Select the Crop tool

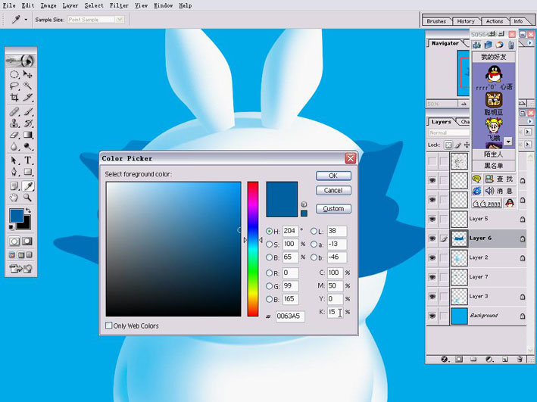point(14,97)
